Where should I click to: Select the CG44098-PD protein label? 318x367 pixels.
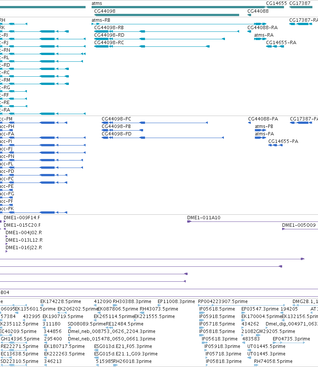117,134
